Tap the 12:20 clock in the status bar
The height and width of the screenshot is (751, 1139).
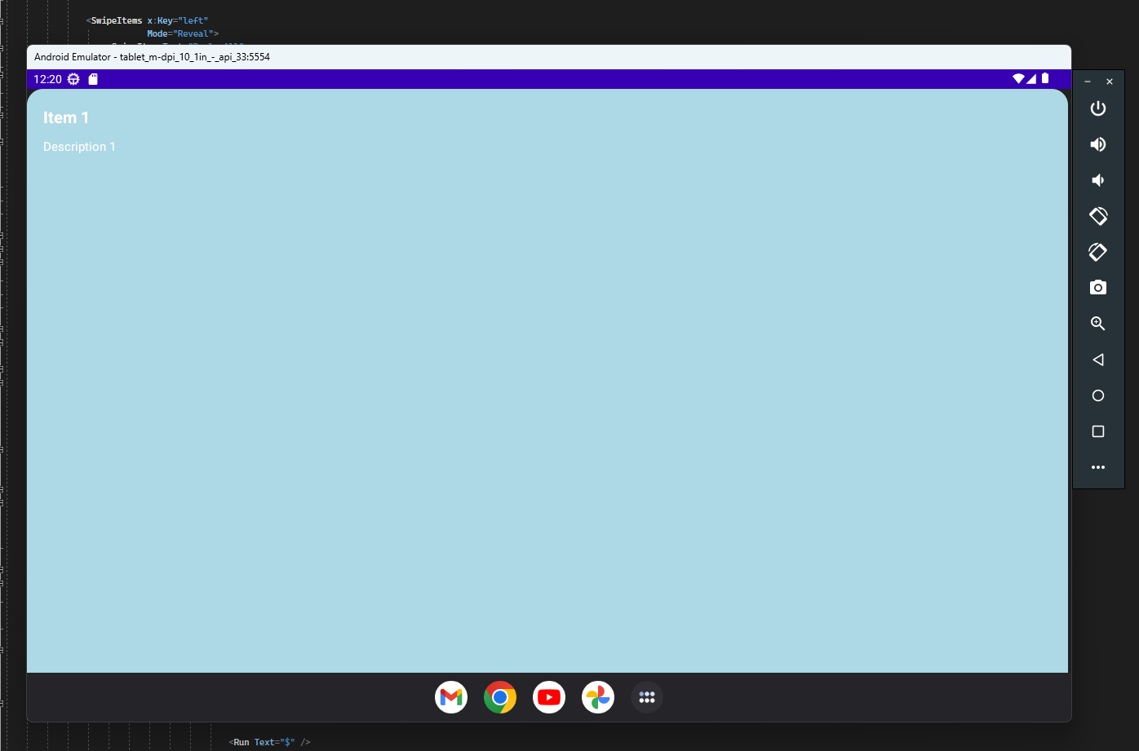point(46,79)
